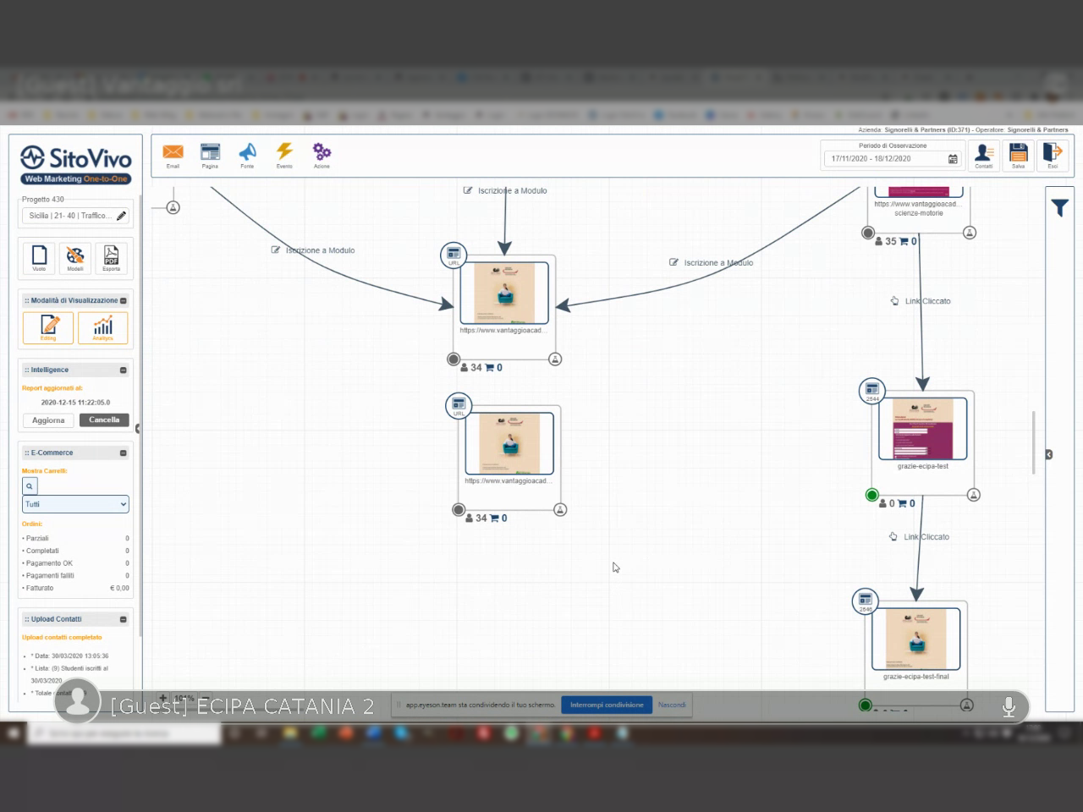Open the filter funnel panel
Viewport: 1083px width, 812px height.
(x=1059, y=207)
